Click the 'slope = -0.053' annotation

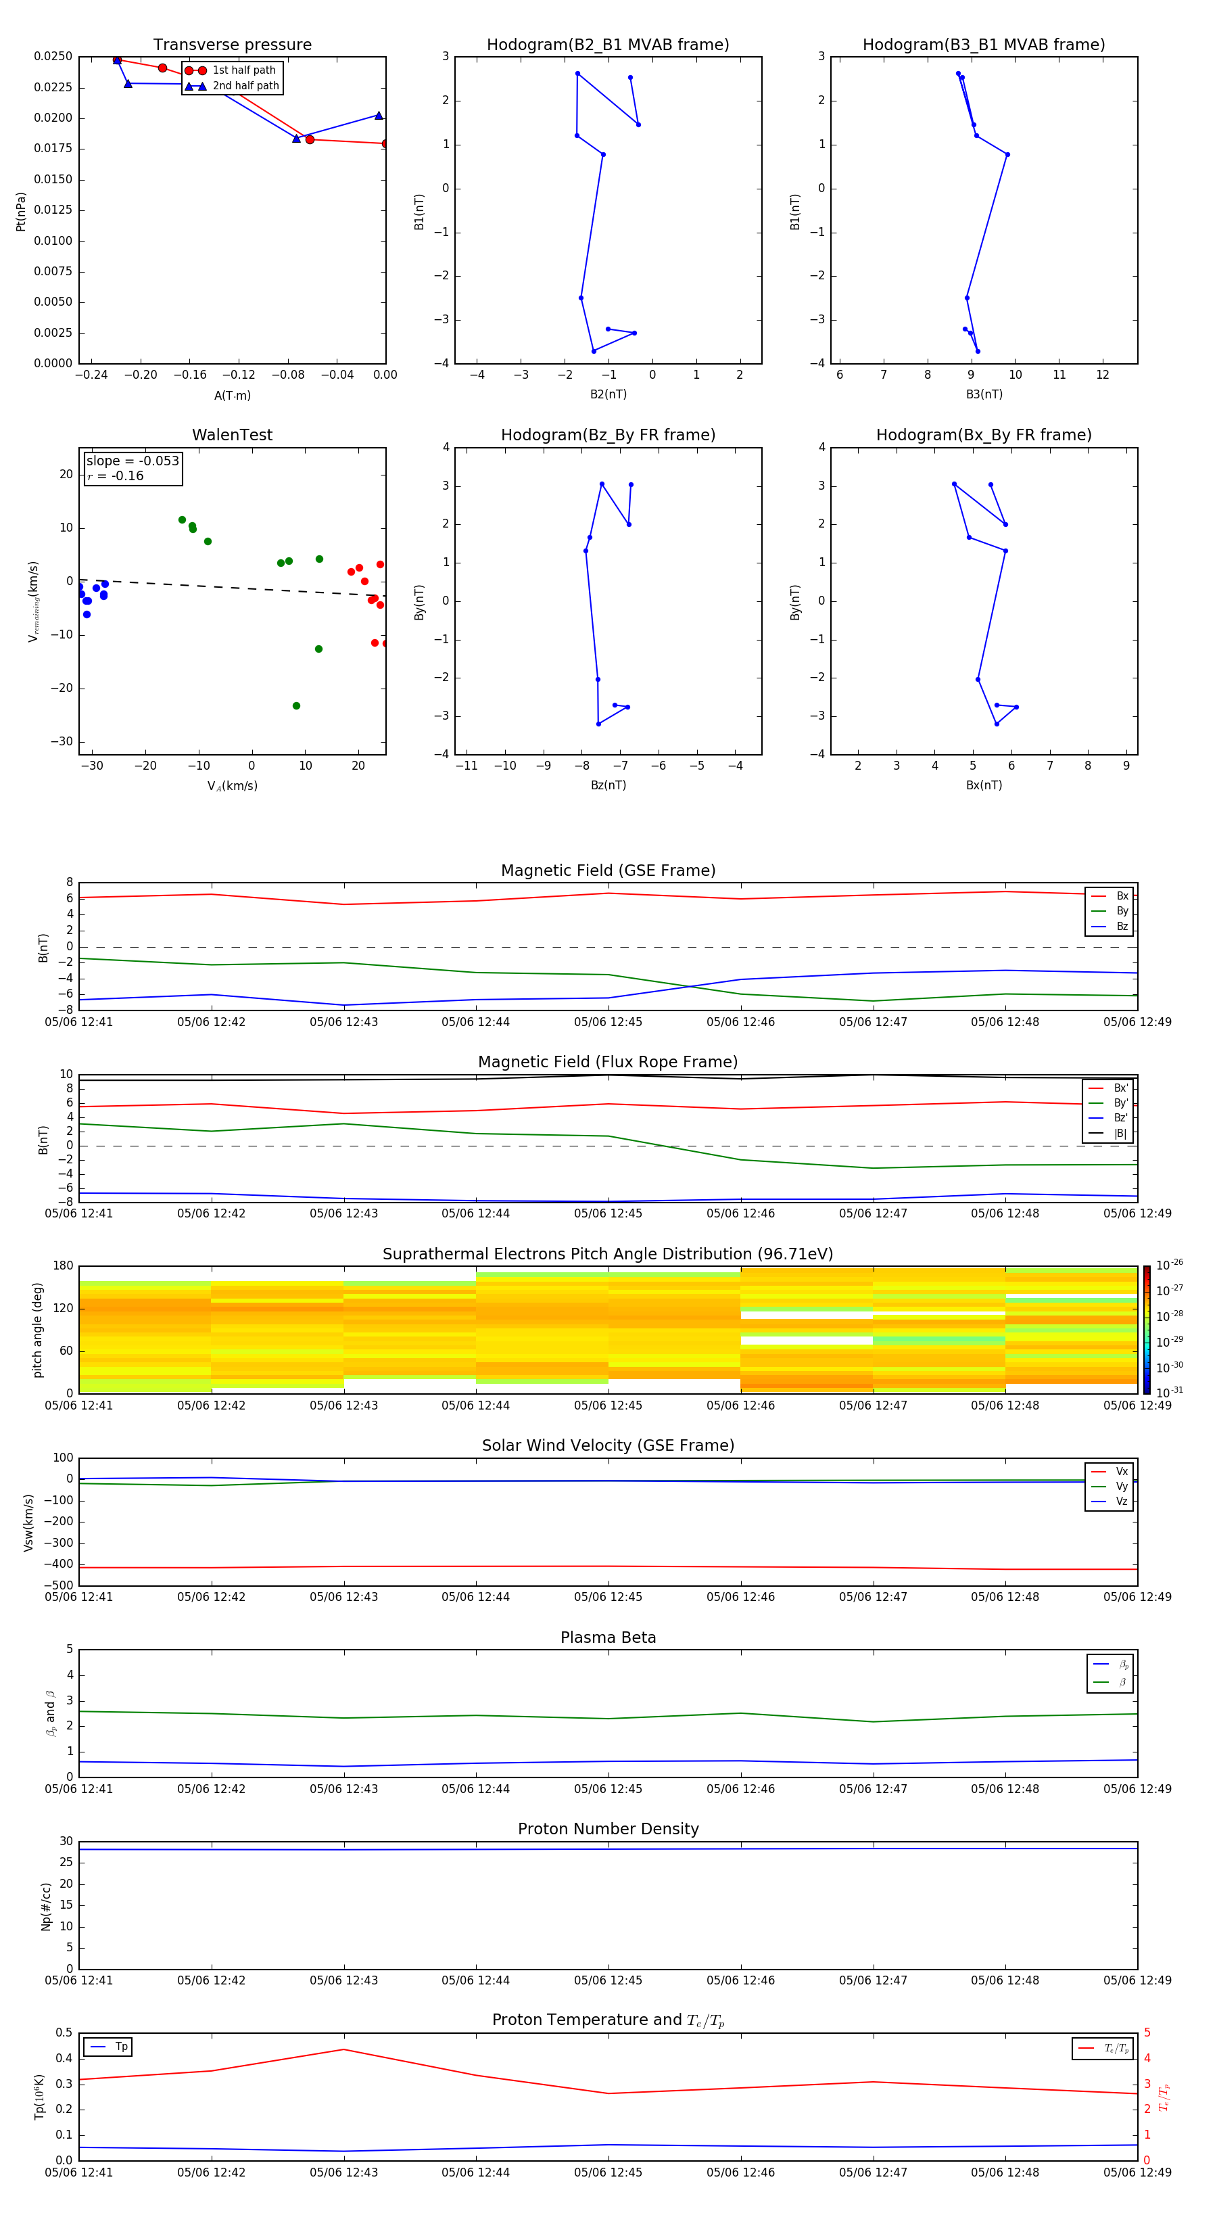tap(133, 461)
